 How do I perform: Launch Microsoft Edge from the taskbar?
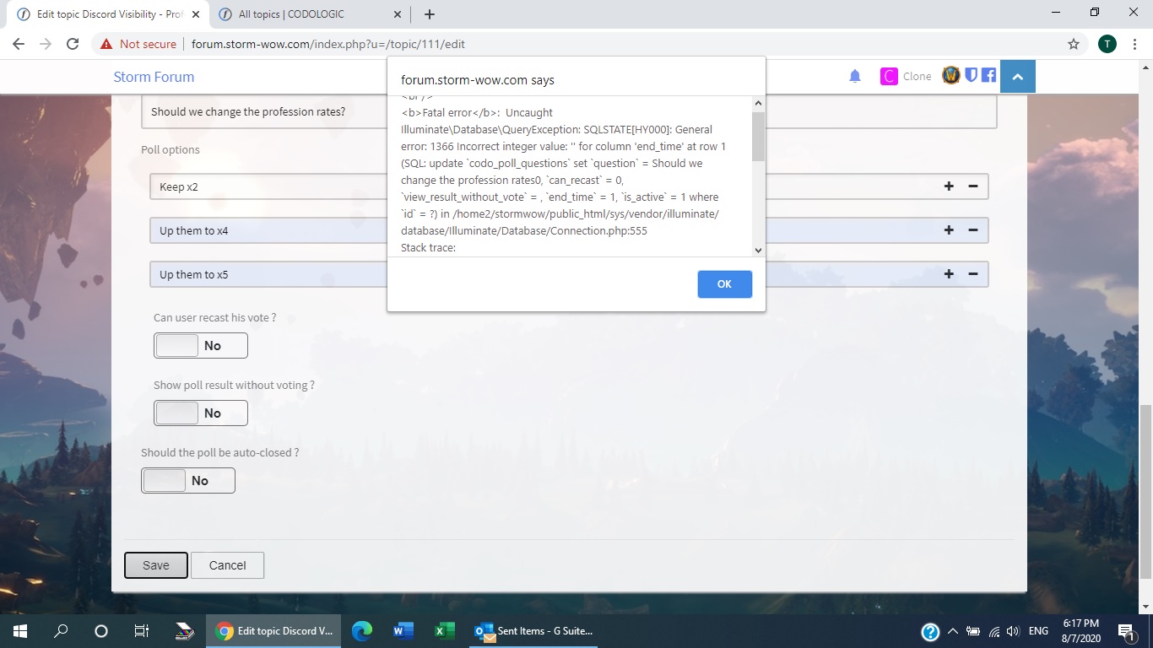click(x=362, y=630)
